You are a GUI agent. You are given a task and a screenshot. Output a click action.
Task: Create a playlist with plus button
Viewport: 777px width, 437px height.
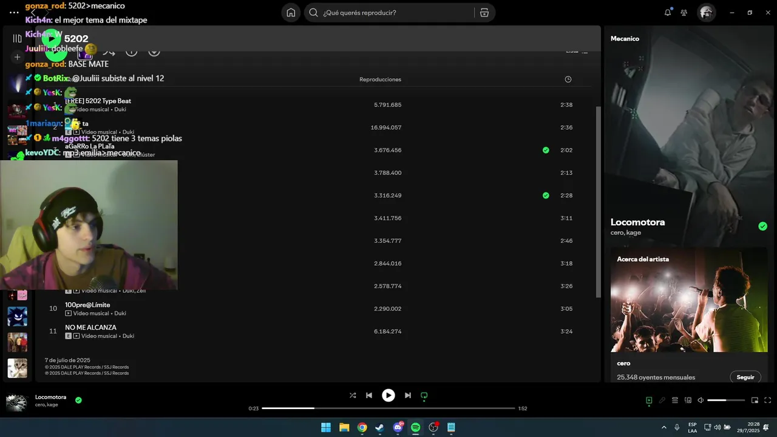17,57
